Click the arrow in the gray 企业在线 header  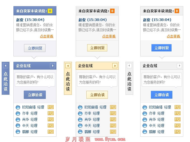[179, 66]
